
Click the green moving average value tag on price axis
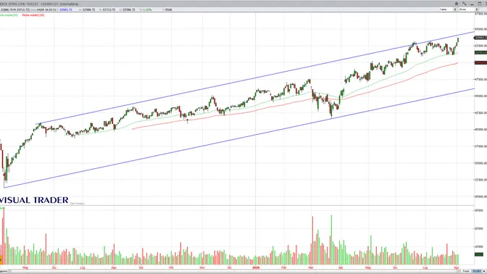tap(480, 52)
